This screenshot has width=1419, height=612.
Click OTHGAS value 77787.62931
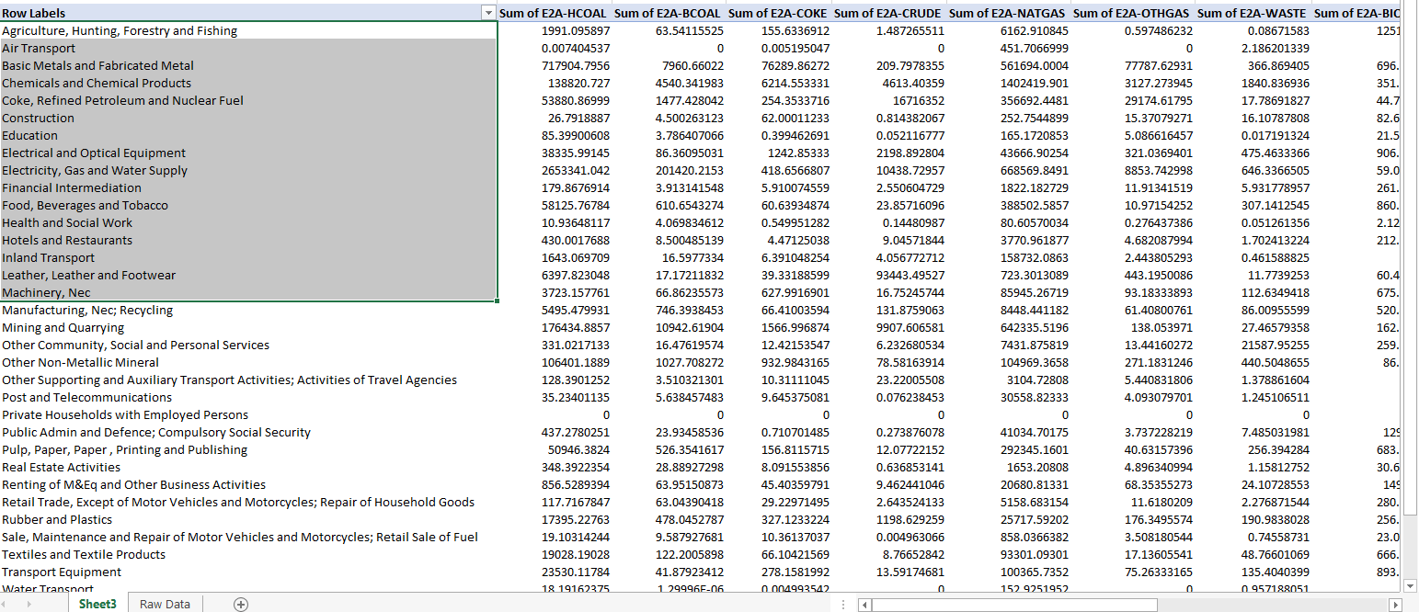(x=1159, y=66)
